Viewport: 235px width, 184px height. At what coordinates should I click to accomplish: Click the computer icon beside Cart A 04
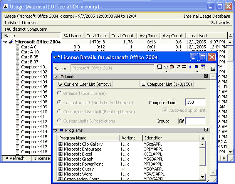[x=18, y=46]
